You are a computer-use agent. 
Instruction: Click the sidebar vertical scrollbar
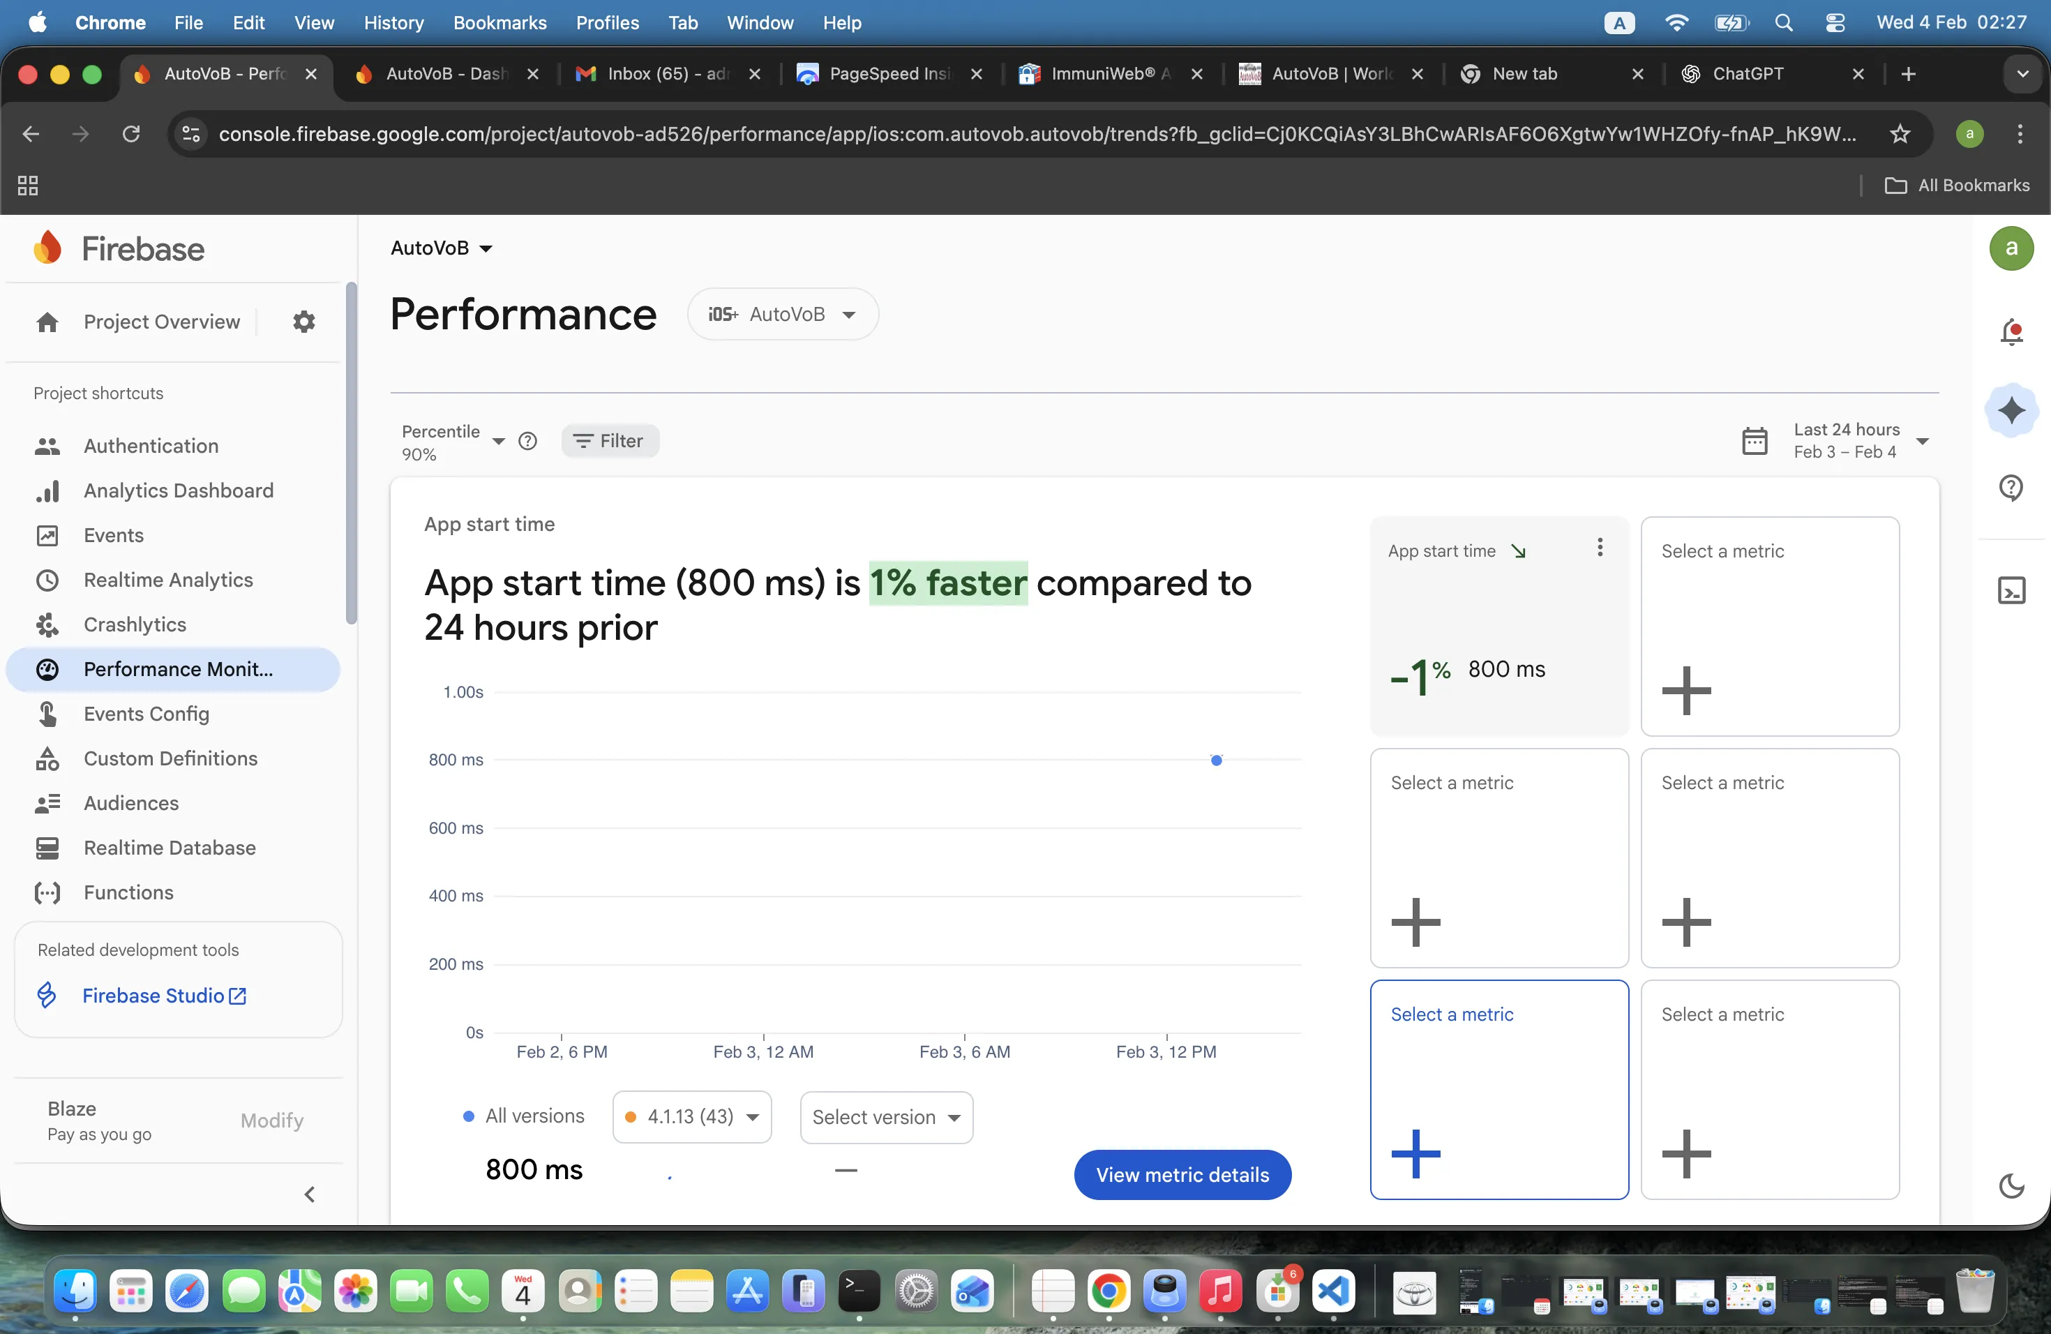coord(351,454)
